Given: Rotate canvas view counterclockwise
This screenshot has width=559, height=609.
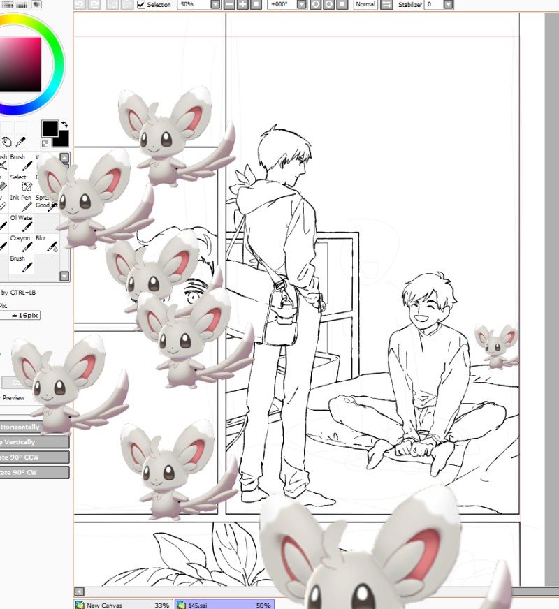Looking at the screenshot, I should [315, 5].
